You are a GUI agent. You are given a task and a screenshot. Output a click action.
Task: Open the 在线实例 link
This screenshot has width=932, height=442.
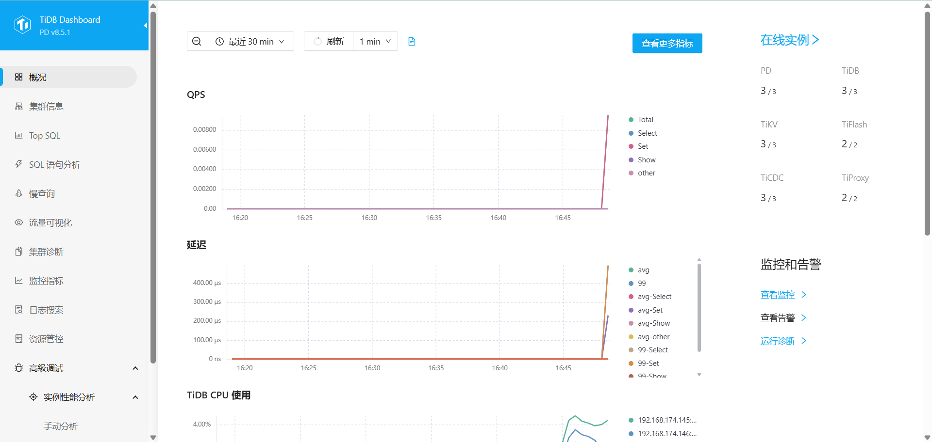790,40
